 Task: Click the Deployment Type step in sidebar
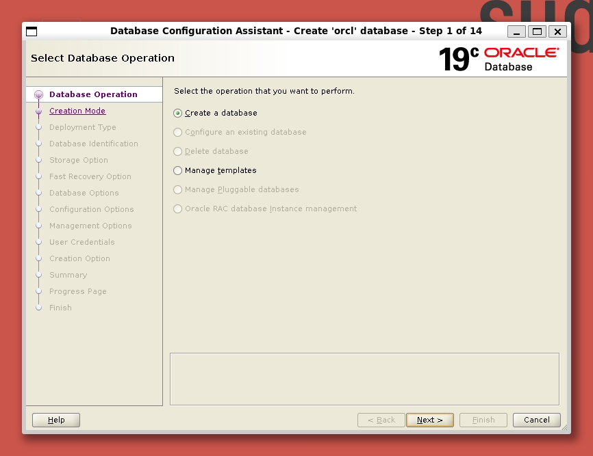coord(83,128)
